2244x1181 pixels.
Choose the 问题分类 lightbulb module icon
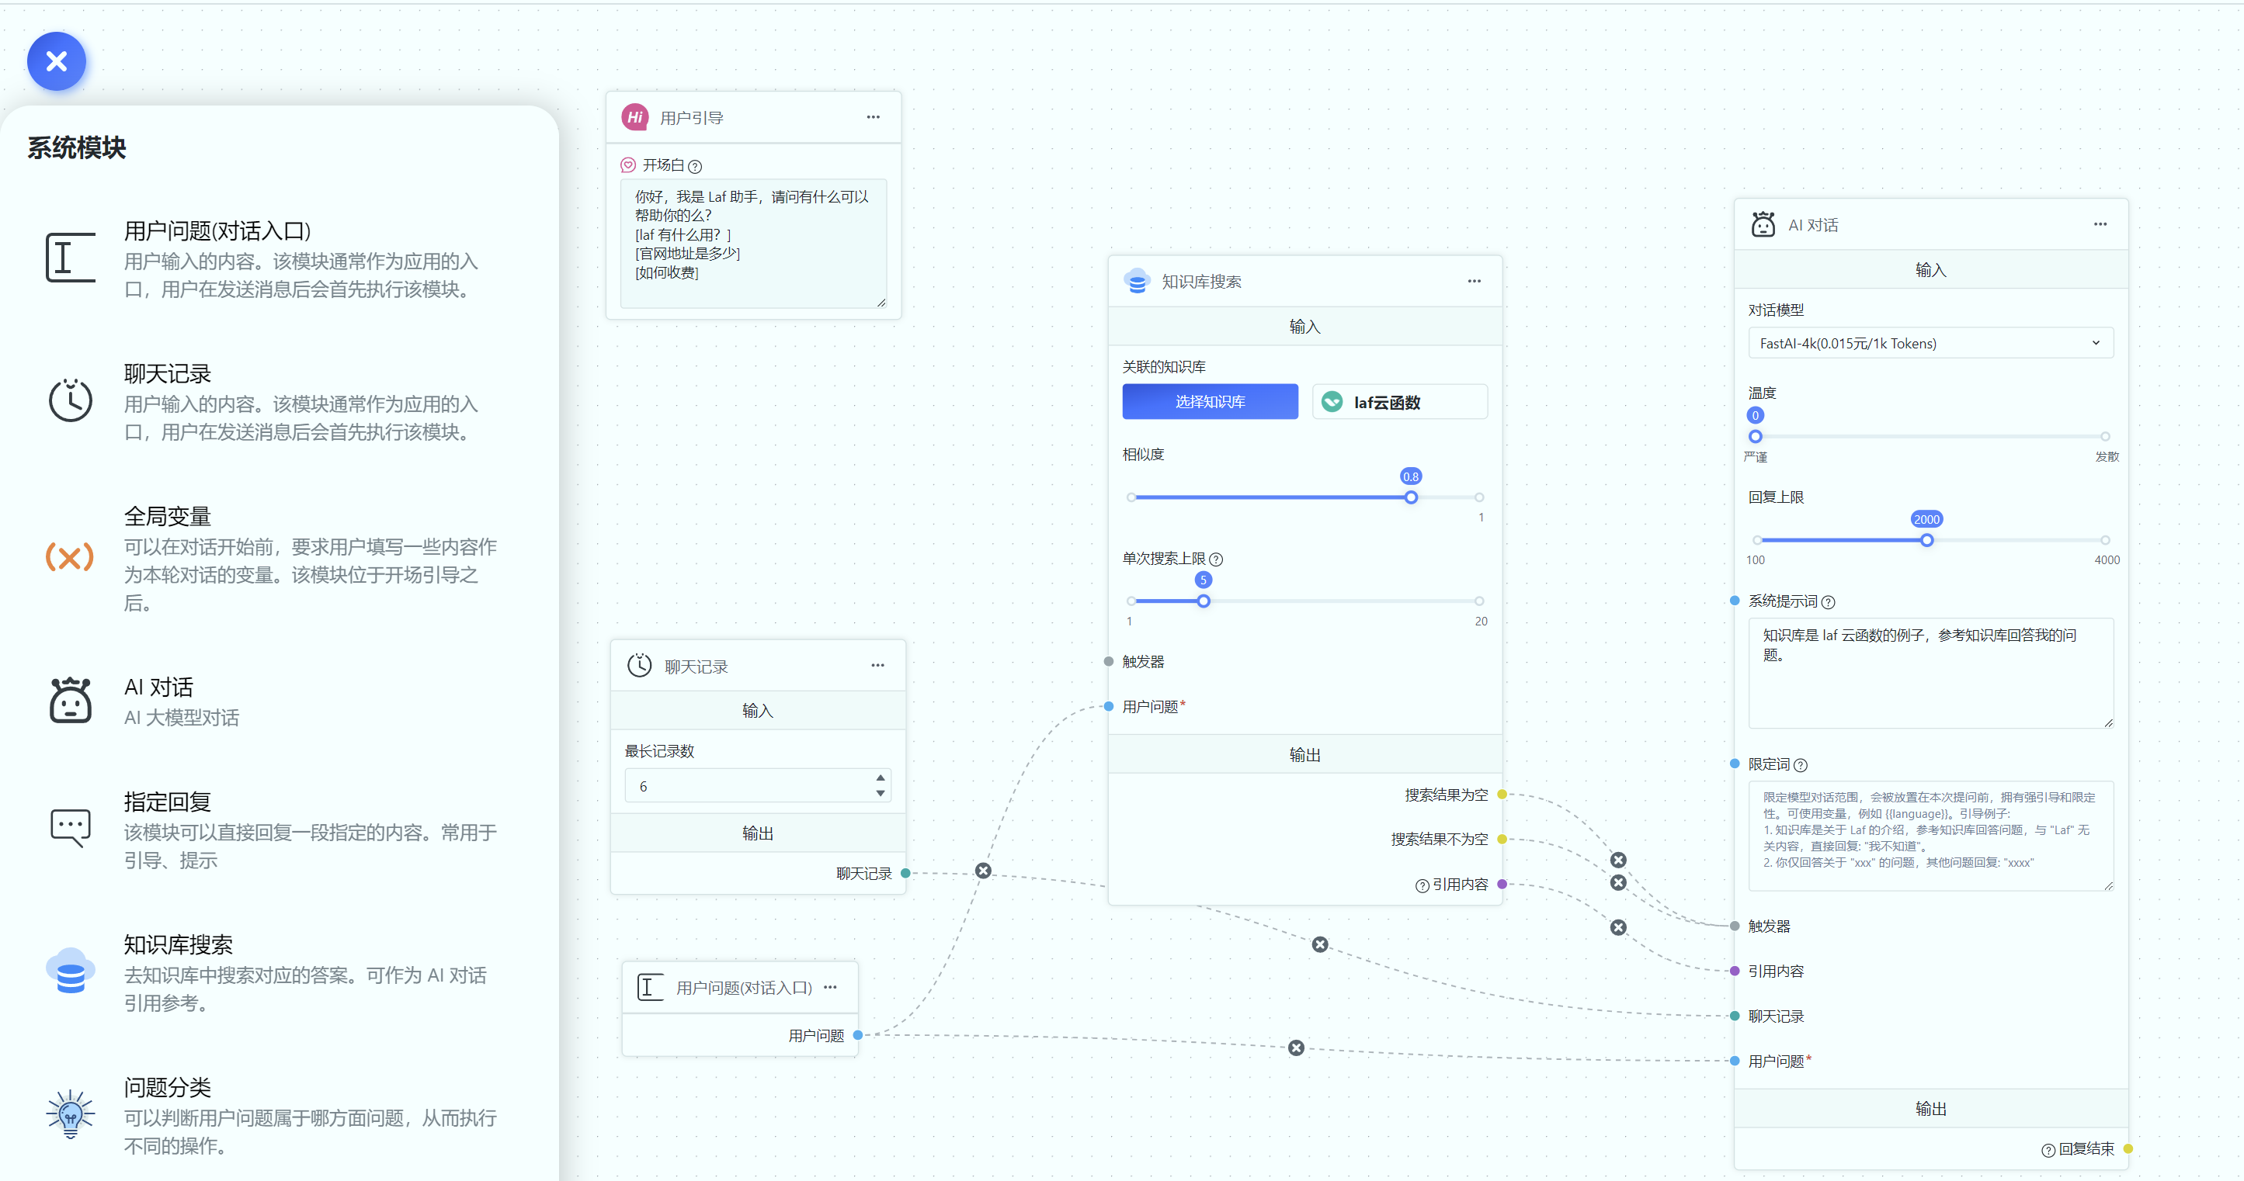(x=70, y=1114)
